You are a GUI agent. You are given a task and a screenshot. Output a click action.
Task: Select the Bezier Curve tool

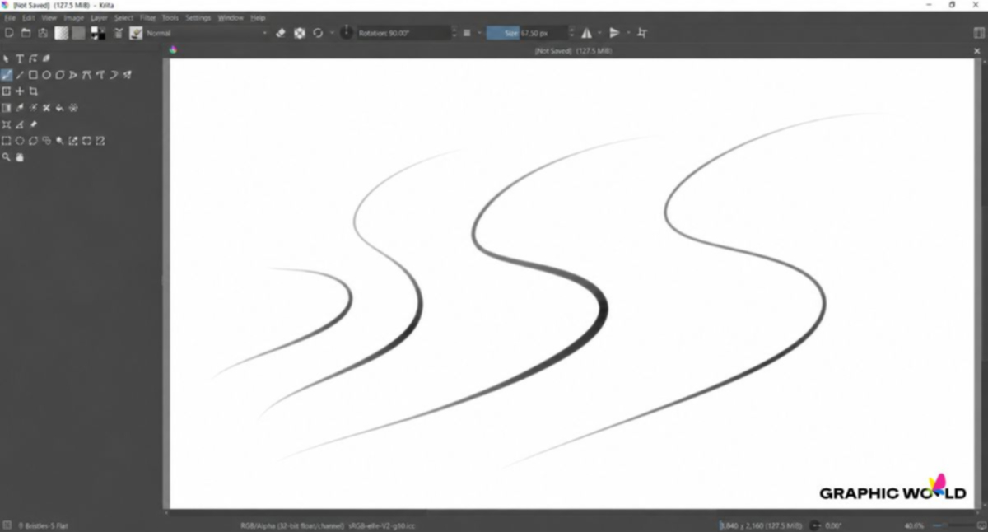pos(86,75)
